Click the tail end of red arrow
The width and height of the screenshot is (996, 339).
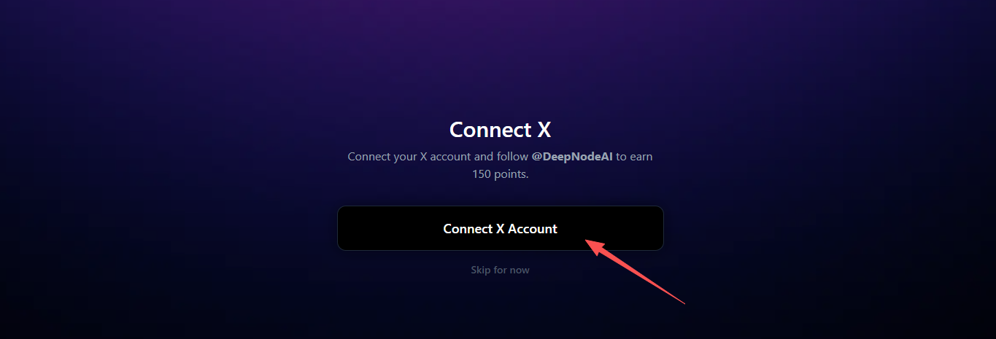pos(684,303)
